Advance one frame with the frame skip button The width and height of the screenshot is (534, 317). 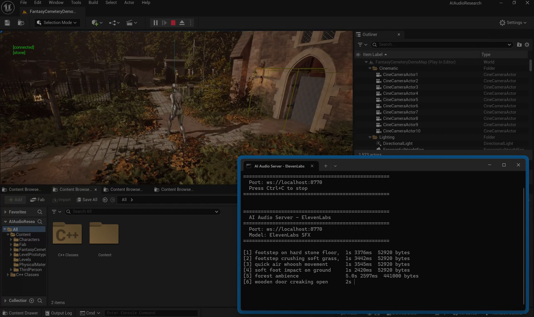[x=164, y=23]
